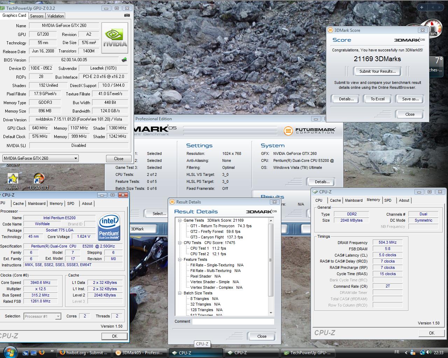Open SPD tab in left CPU-Z window

click(71, 203)
